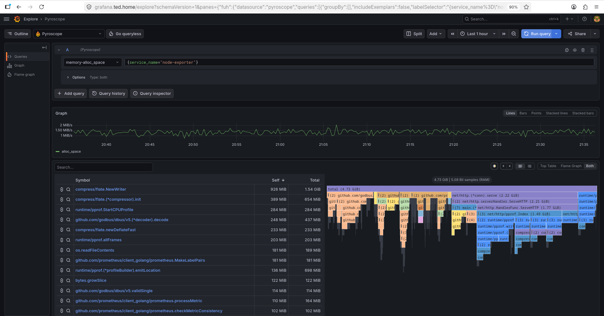Switch view to Top Table
The height and width of the screenshot is (316, 604).
(x=548, y=166)
